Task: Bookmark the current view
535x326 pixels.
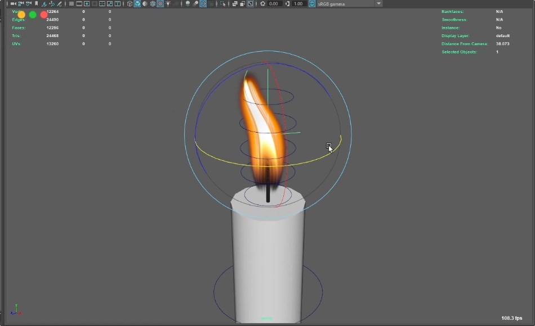Action: click(36, 3)
